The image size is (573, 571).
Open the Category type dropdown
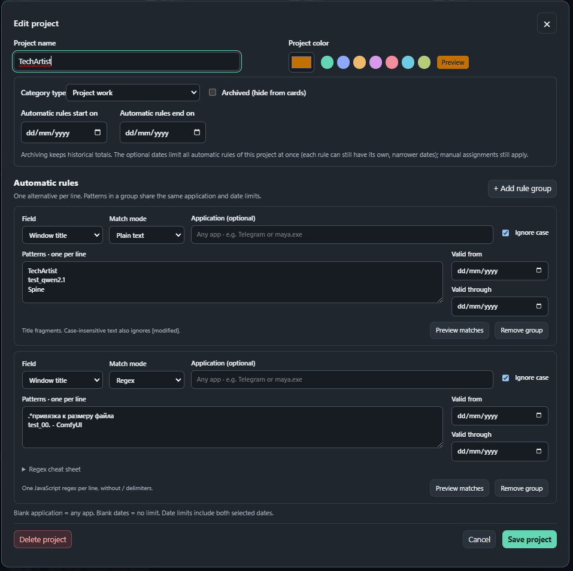133,92
